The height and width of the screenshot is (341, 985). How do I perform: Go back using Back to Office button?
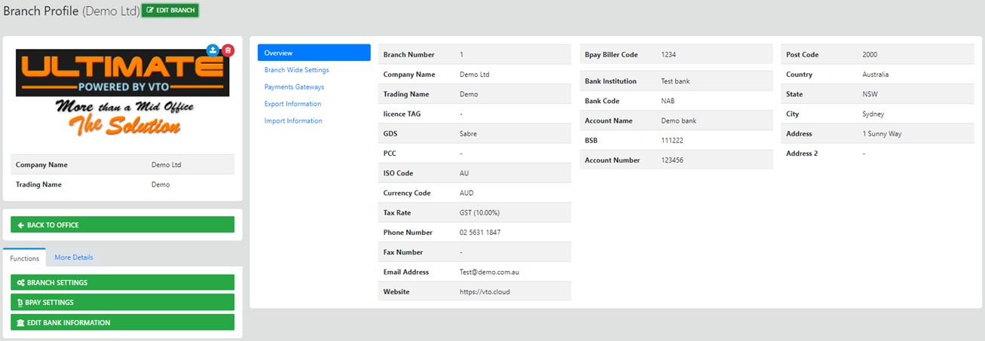[122, 225]
